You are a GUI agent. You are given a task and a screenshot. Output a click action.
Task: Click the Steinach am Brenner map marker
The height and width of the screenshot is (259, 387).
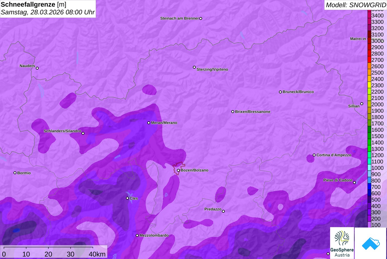[x=201, y=18]
